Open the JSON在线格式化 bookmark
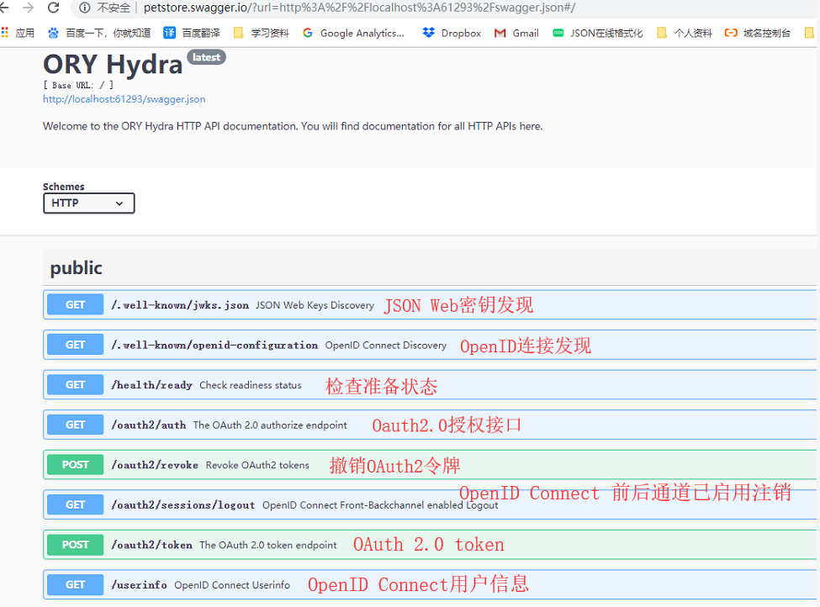 tap(598, 33)
